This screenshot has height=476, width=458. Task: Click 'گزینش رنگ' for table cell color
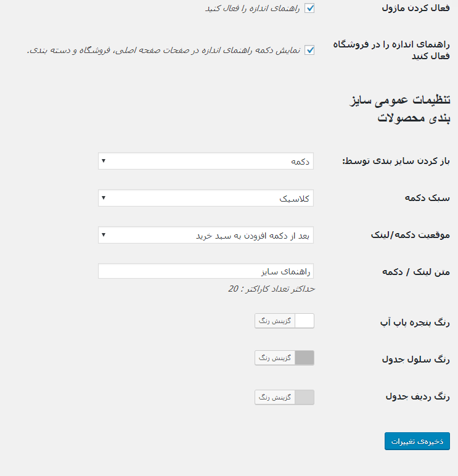tap(275, 358)
